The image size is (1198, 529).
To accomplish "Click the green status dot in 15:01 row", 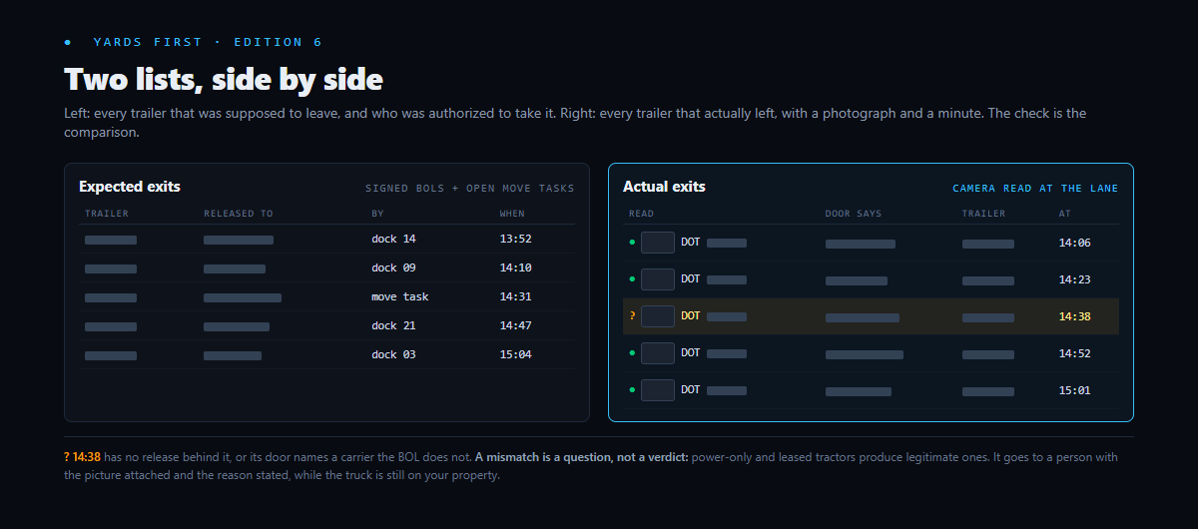I will point(632,390).
